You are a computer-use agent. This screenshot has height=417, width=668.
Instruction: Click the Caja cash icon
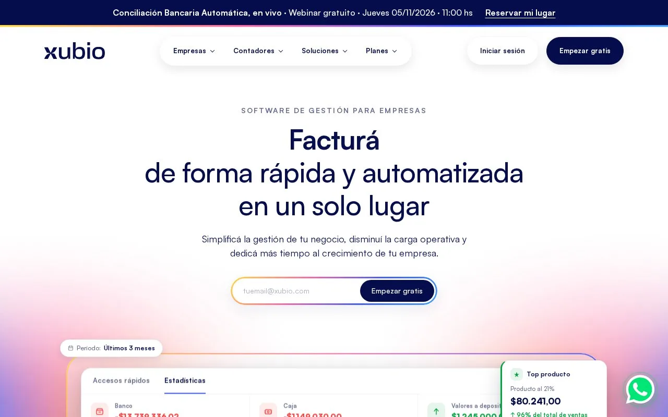pyautogui.click(x=268, y=411)
